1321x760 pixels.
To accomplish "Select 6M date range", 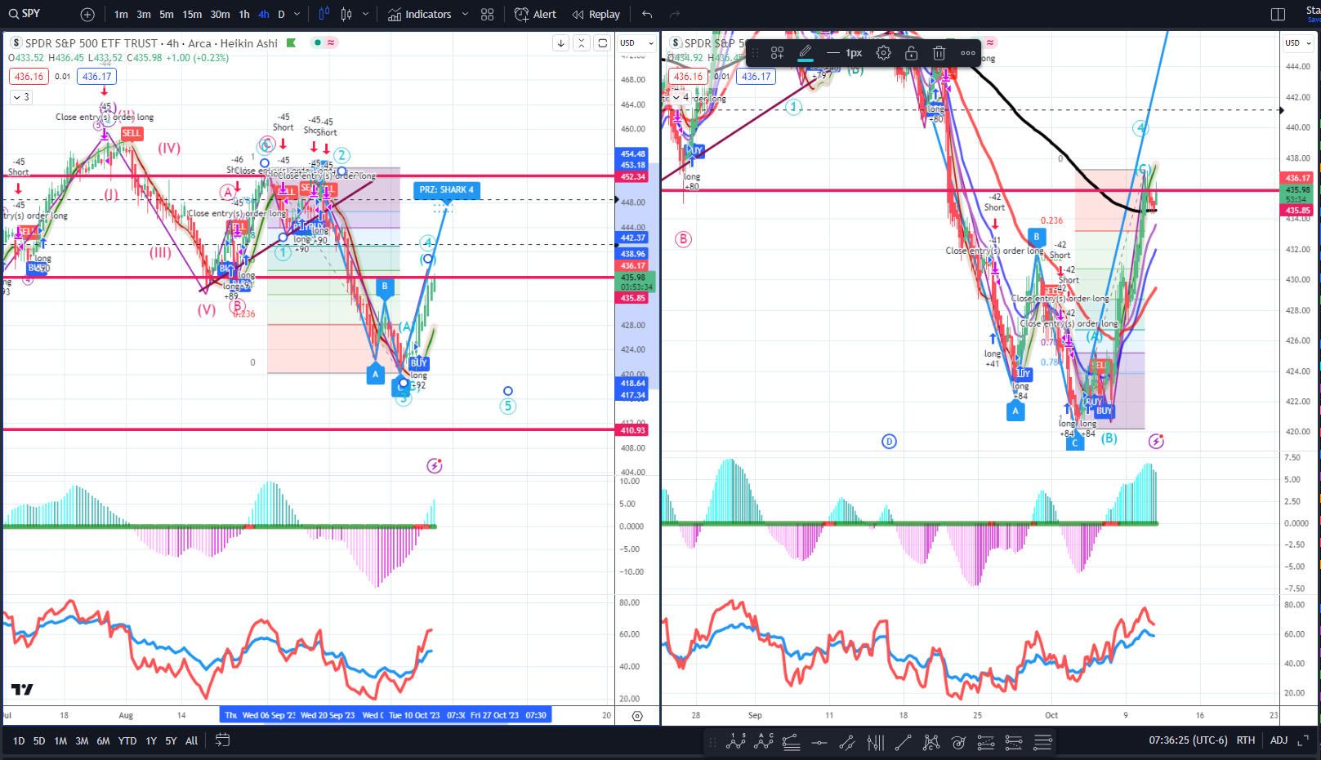I will (x=103, y=741).
